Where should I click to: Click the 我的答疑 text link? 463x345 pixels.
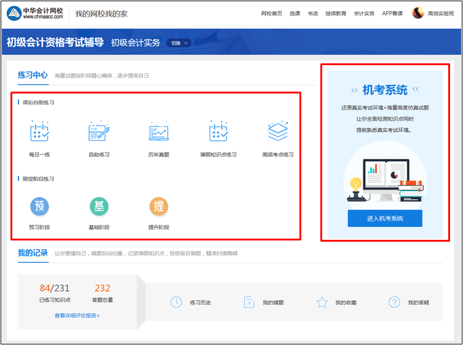click(418, 303)
